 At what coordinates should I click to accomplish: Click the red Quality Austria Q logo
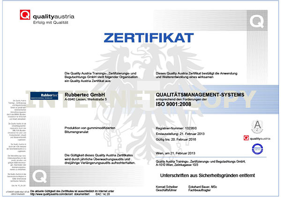coord(25,15)
